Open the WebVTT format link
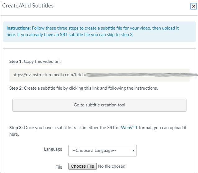 coord(129,128)
